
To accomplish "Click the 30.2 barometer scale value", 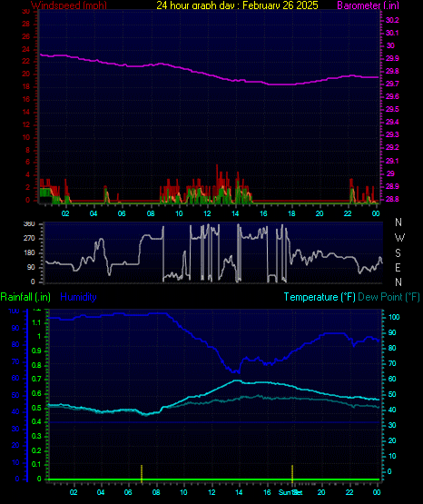I will 392,20.
